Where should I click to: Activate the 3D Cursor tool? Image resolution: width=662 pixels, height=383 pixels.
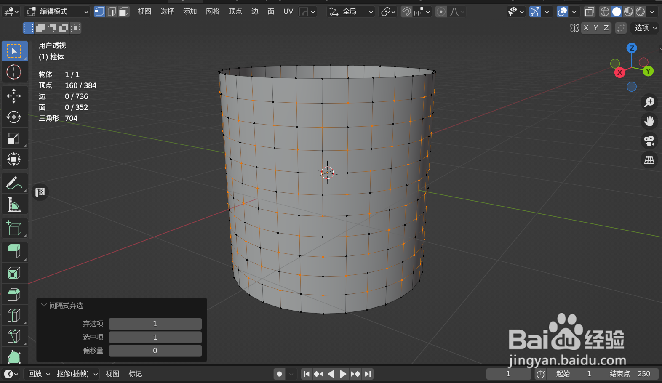14,72
